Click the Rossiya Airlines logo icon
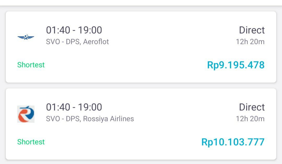The width and height of the screenshot is (282, 164). click(x=26, y=114)
